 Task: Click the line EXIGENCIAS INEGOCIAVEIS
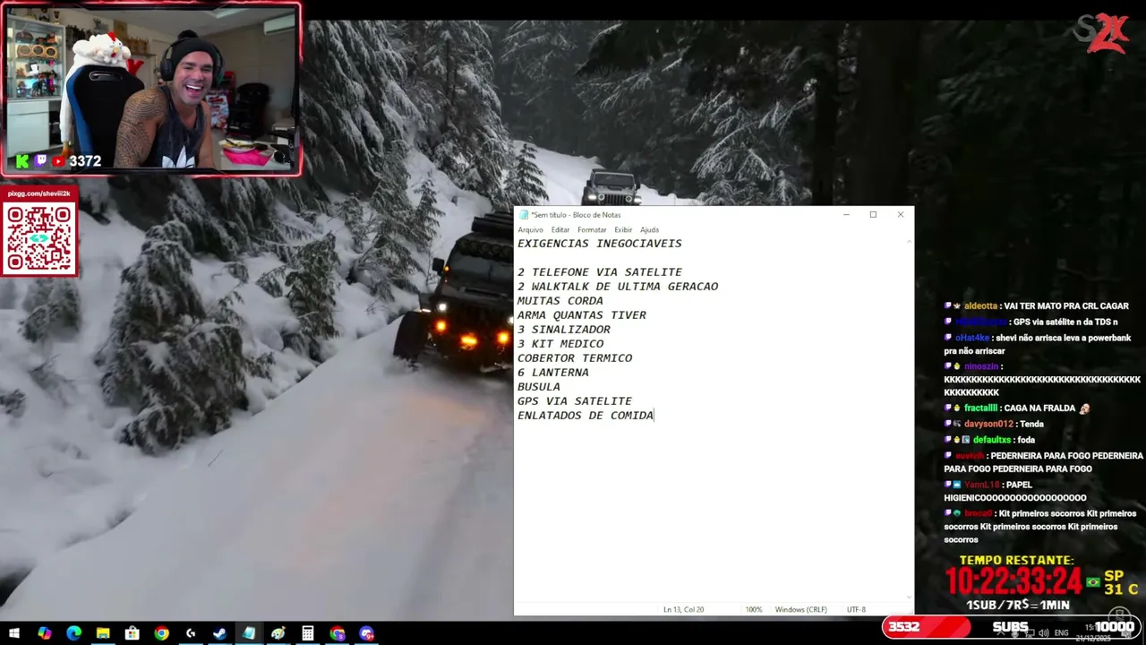599,244
